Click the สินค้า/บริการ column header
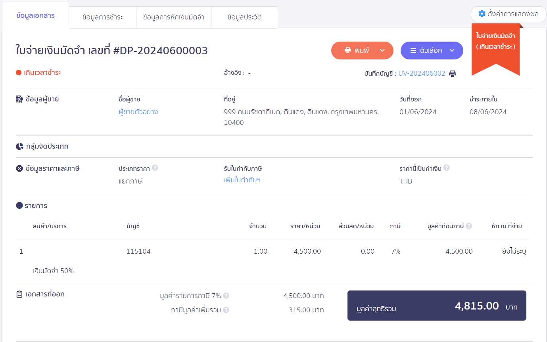 coord(50,226)
